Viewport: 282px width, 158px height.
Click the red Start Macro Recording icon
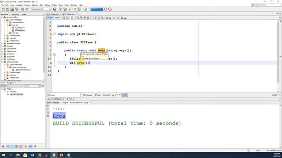pyautogui.click(x=114, y=18)
